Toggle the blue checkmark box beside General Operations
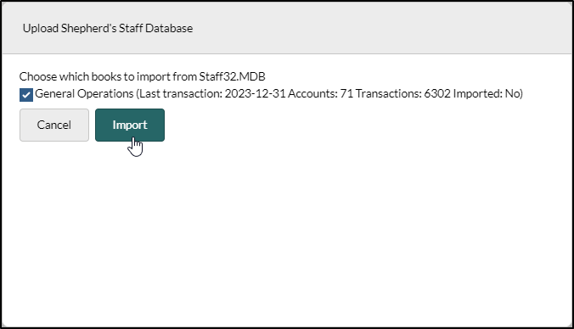 click(x=26, y=95)
